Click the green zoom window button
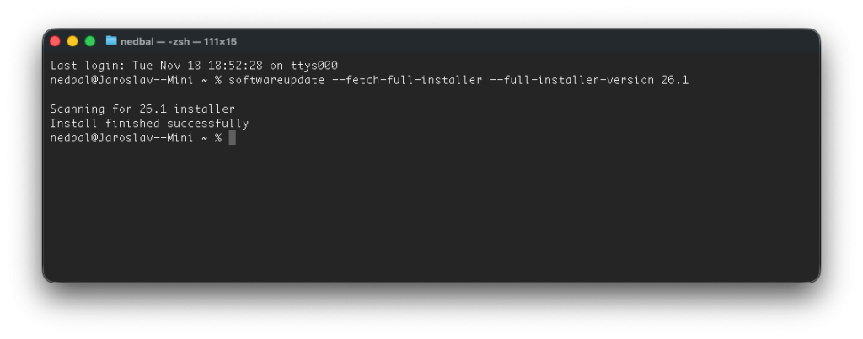Screen dimensions: 863x339 89,41
